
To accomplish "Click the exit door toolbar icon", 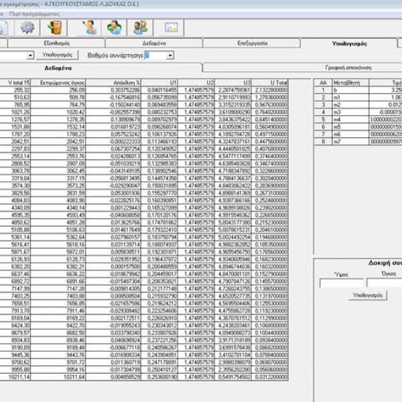I will [56, 27].
